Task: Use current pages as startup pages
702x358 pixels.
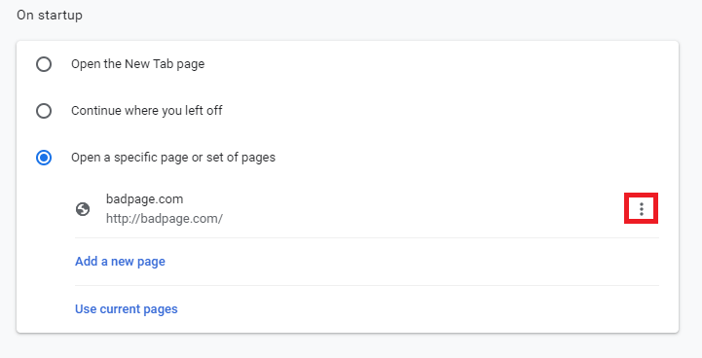Action: (127, 309)
